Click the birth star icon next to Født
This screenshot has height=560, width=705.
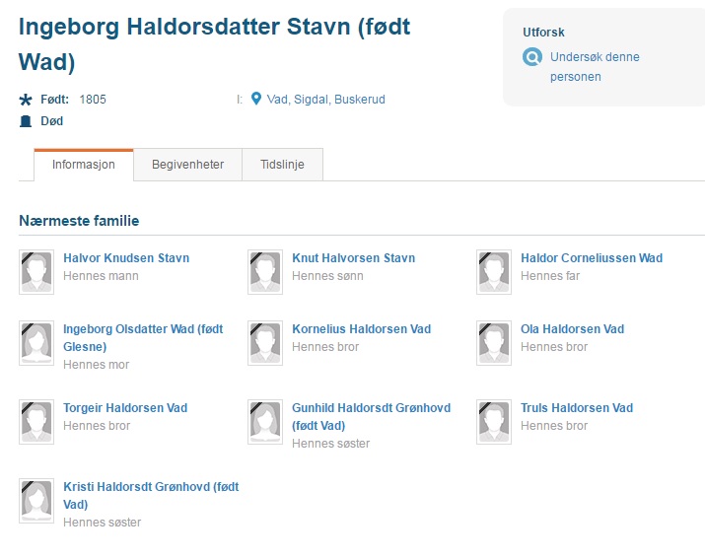click(x=26, y=100)
